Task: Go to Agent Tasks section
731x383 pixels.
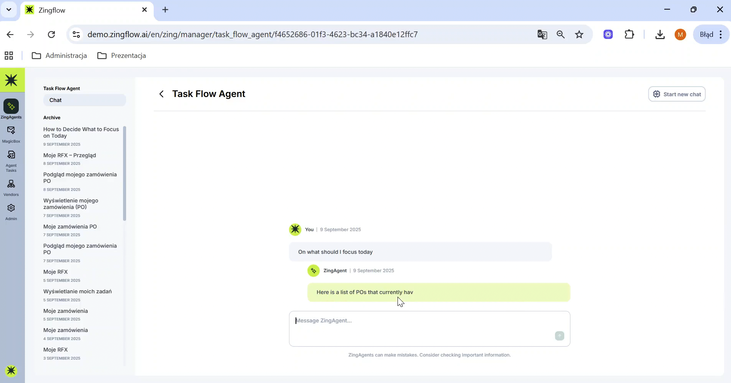Action: pyautogui.click(x=11, y=160)
